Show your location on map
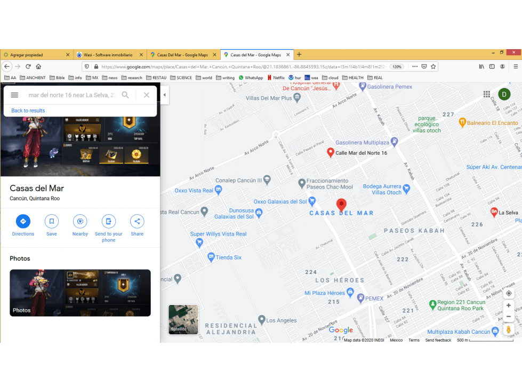The image size is (522, 392). 509,293
